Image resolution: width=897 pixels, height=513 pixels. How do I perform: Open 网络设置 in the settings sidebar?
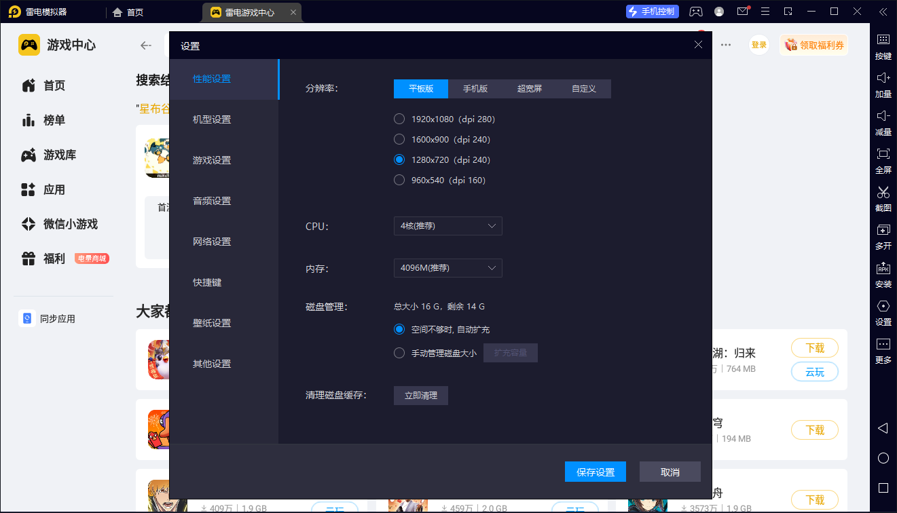224,242
